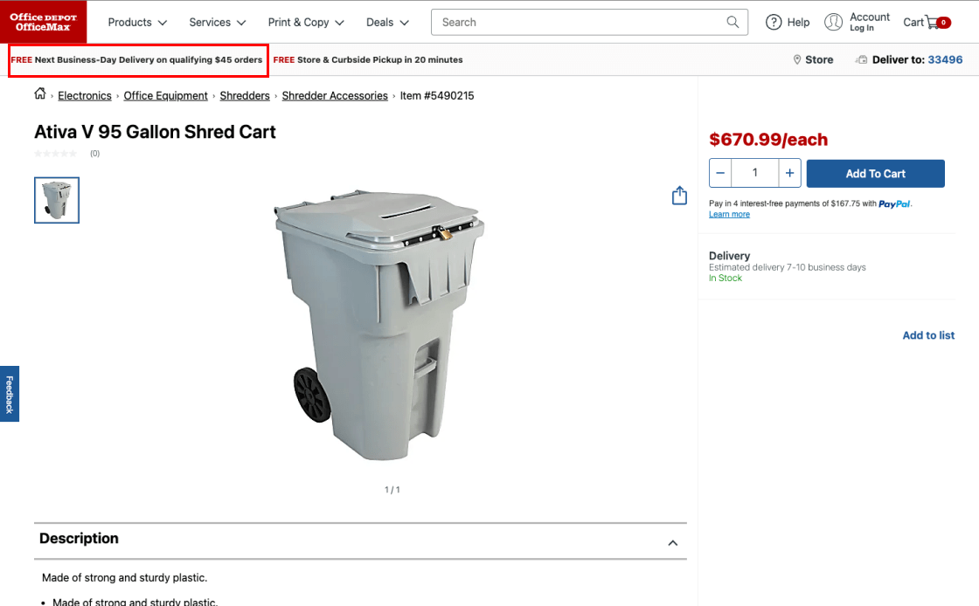This screenshot has width=979, height=606.
Task: Click the PayPal logo
Action: [894, 203]
